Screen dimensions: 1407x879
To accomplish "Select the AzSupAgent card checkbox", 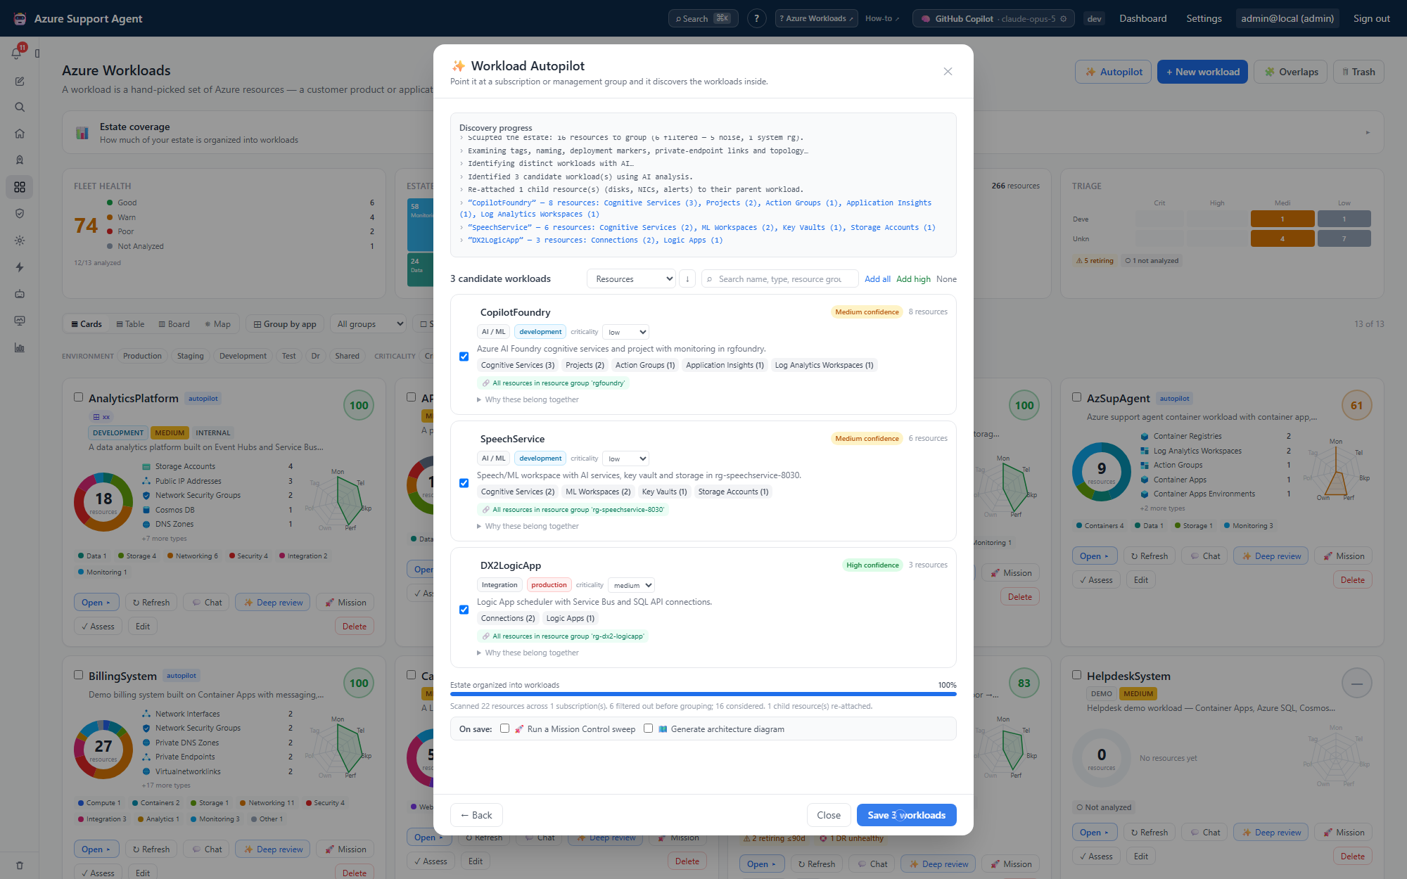I will (x=1076, y=397).
